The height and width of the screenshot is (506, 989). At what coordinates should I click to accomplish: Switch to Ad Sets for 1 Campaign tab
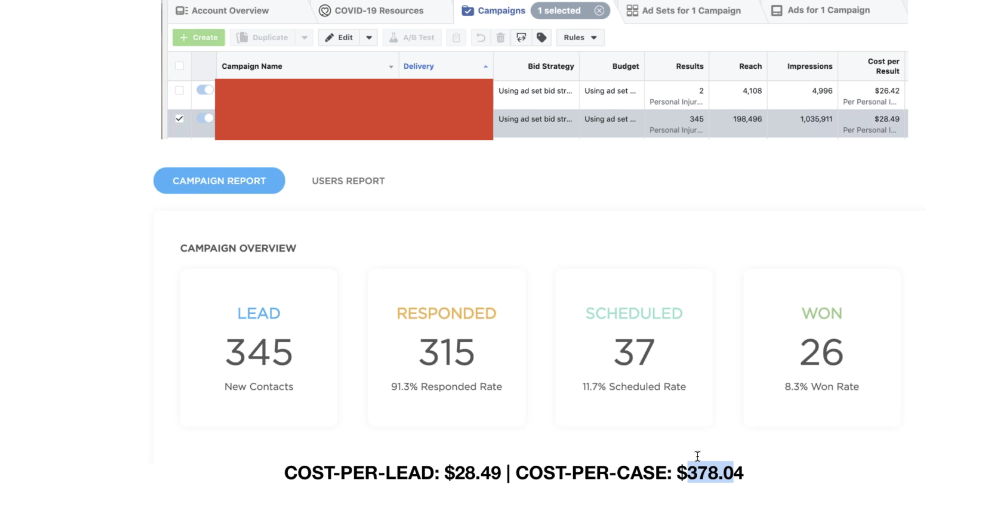683,11
